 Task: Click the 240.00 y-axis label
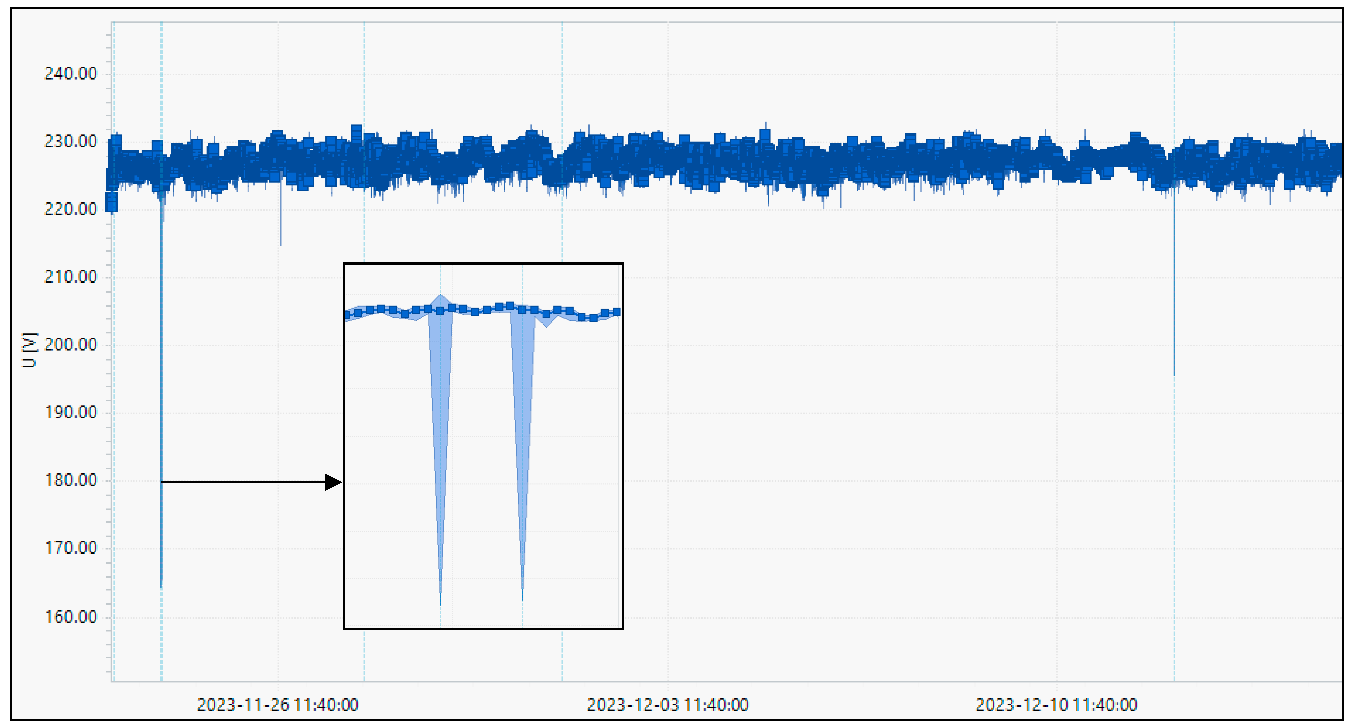(71, 74)
